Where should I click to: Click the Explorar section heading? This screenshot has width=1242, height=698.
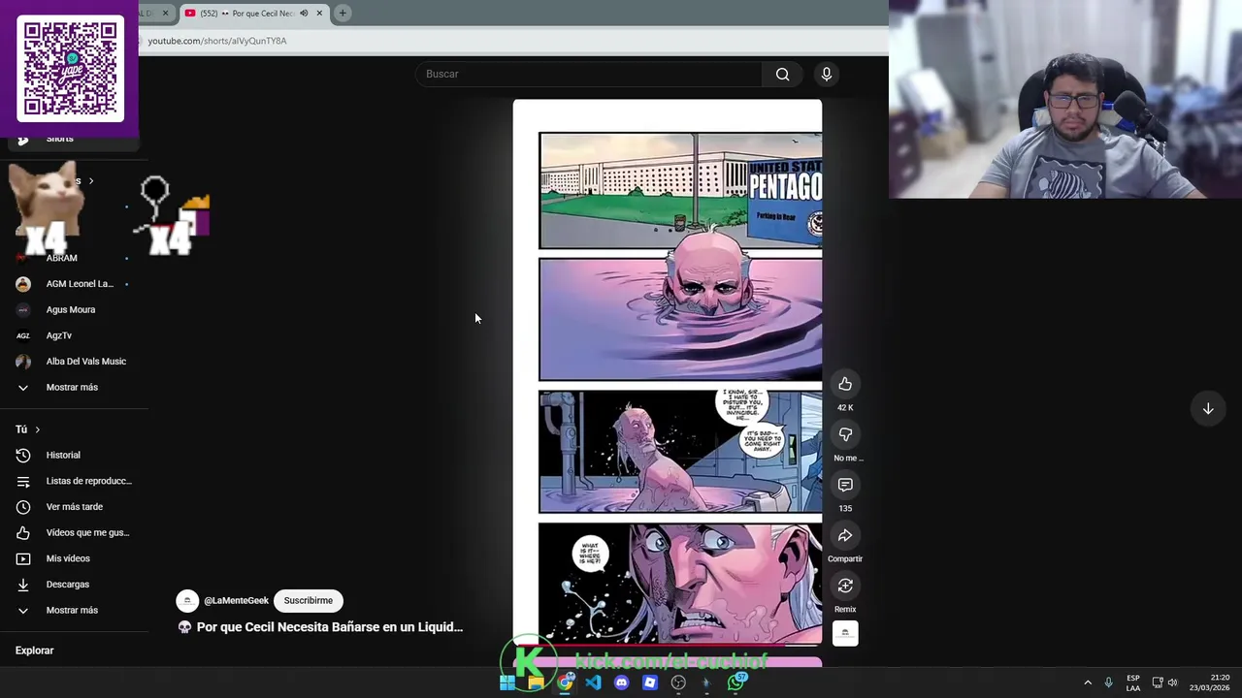34,650
